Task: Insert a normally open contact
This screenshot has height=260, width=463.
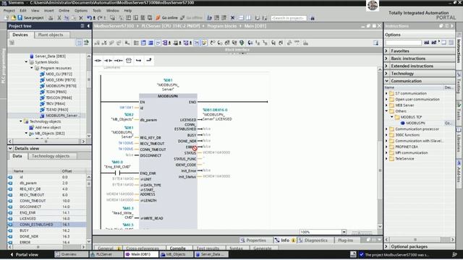Action: tap(98, 61)
